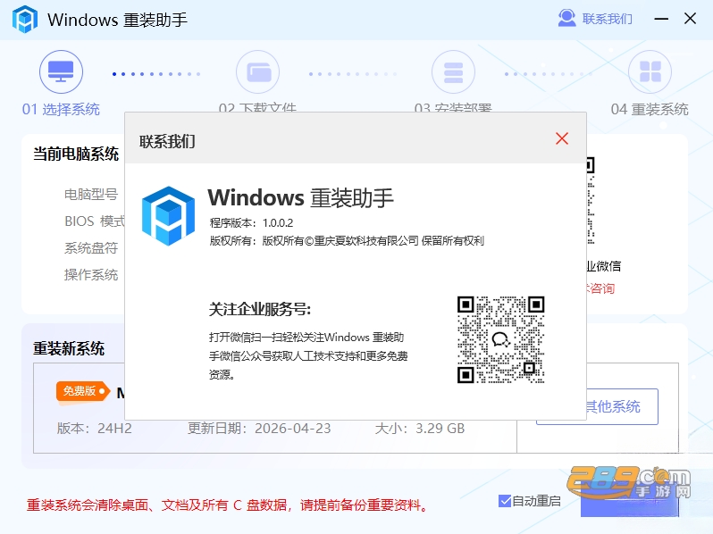Click the 联系我们 headset avatar icon
This screenshot has height=534, width=713.
pyautogui.click(x=566, y=18)
